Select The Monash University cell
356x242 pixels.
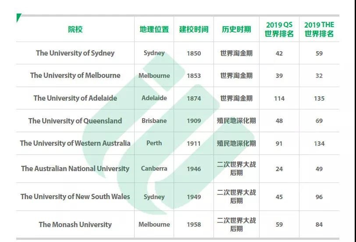pyautogui.click(x=75, y=224)
